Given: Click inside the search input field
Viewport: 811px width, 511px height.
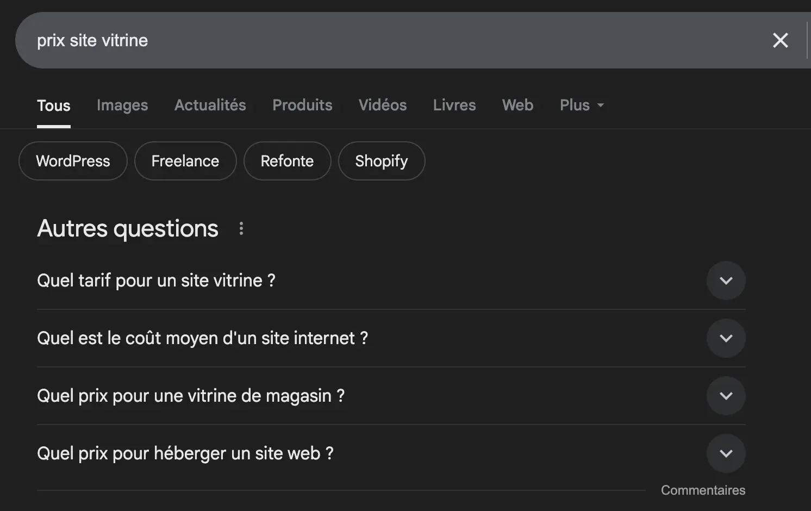Looking at the screenshot, I should pos(326,40).
